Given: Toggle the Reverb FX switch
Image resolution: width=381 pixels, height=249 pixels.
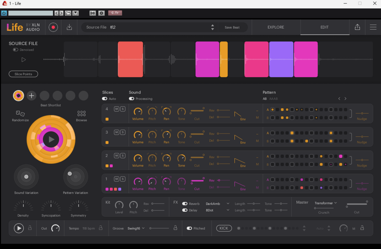Looking at the screenshot, I should pyautogui.click(x=185, y=204).
